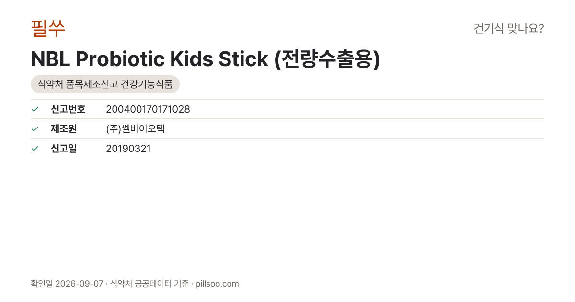
Task: Select the 식약처 품목제조신고 건강기능식품 badge
Action: [x=105, y=84]
